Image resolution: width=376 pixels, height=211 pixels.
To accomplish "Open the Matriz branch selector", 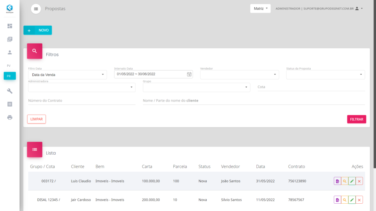I will coord(260,8).
